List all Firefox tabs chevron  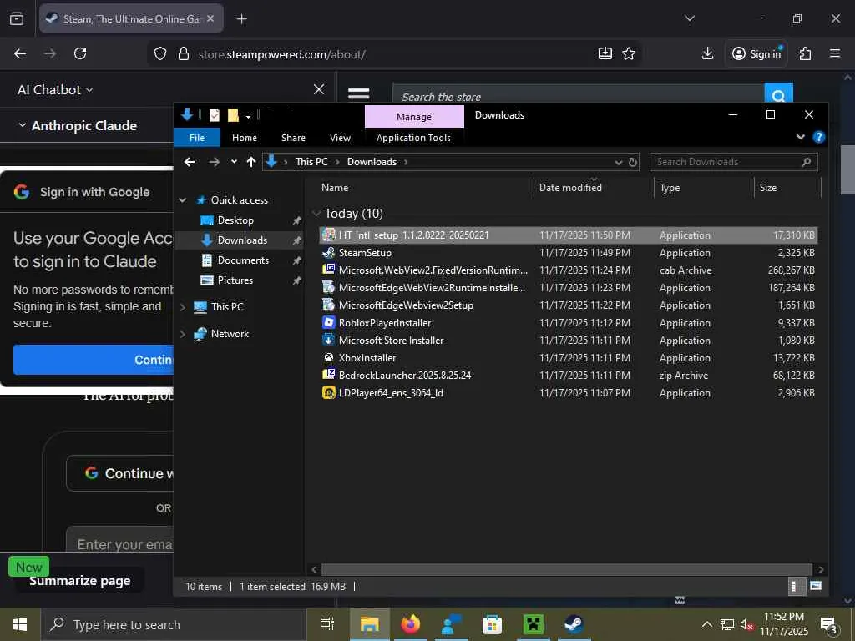[689, 18]
